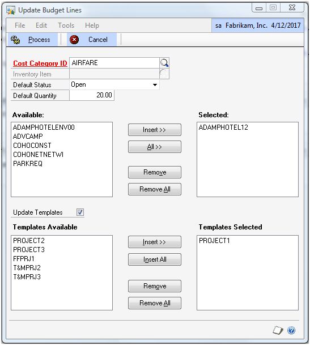The image size is (310, 345).
Task: Click the Update Budget Lines title icon
Action: tap(11, 10)
